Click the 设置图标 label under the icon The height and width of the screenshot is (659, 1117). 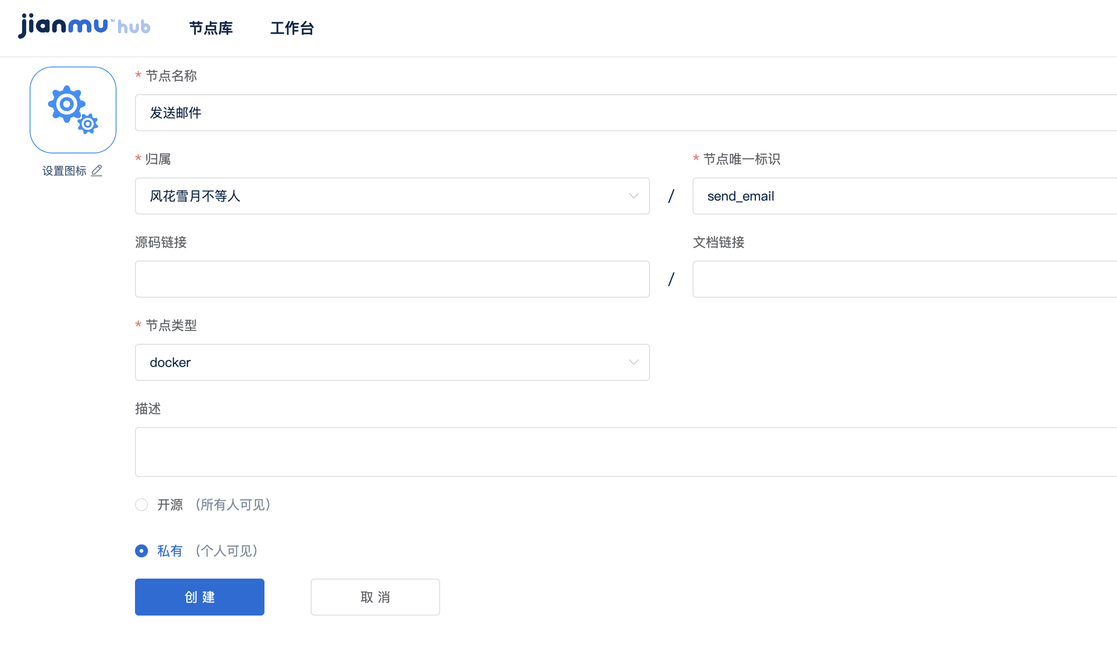64,171
